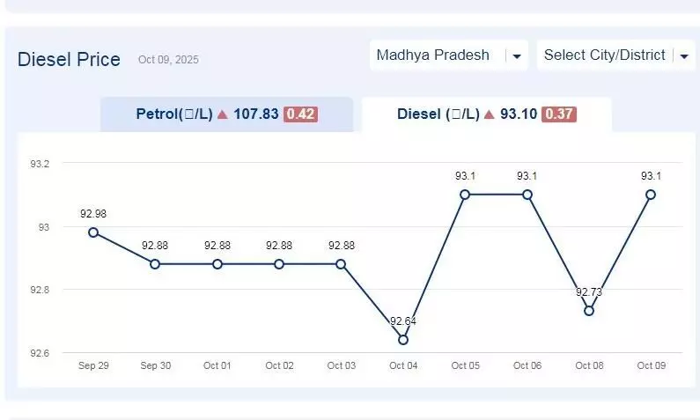
Task: Click the Sep 29 data point 92.98
Action: [x=93, y=232]
